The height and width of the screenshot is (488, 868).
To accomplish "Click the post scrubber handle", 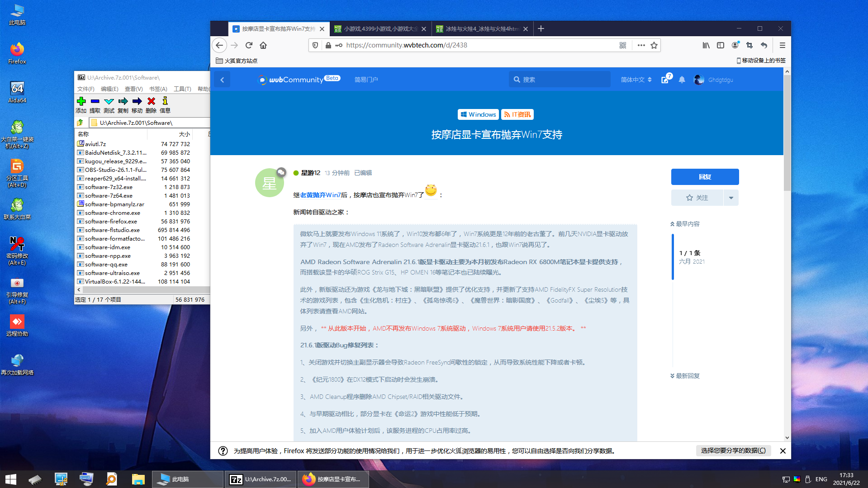I will (x=673, y=257).
